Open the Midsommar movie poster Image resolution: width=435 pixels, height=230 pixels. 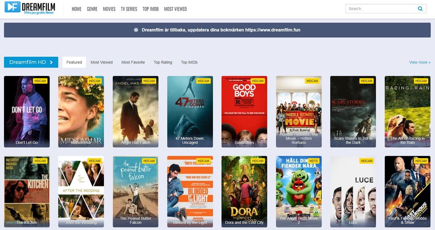tap(81, 112)
